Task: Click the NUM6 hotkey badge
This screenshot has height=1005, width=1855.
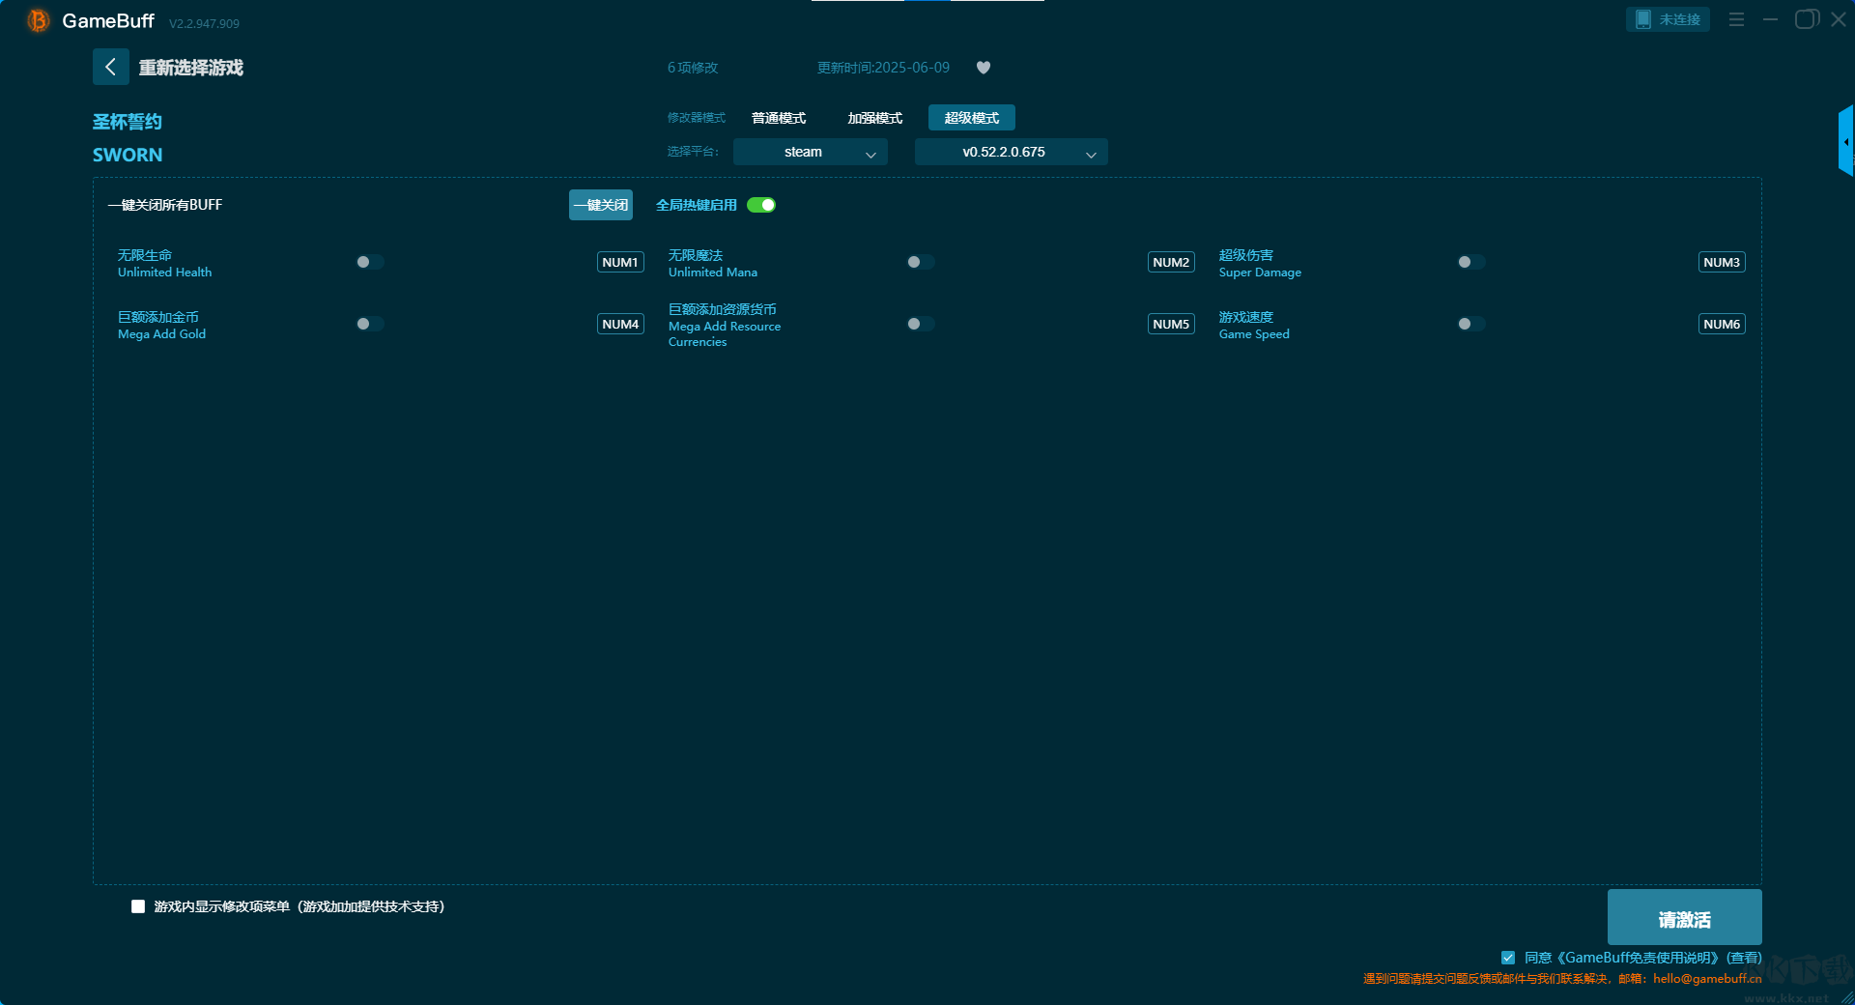Action: click(x=1721, y=324)
